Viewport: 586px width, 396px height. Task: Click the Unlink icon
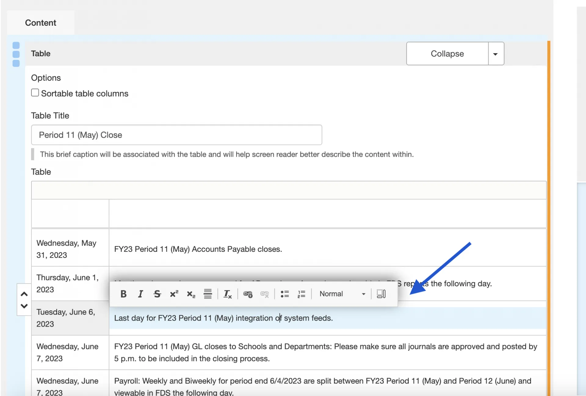(265, 294)
